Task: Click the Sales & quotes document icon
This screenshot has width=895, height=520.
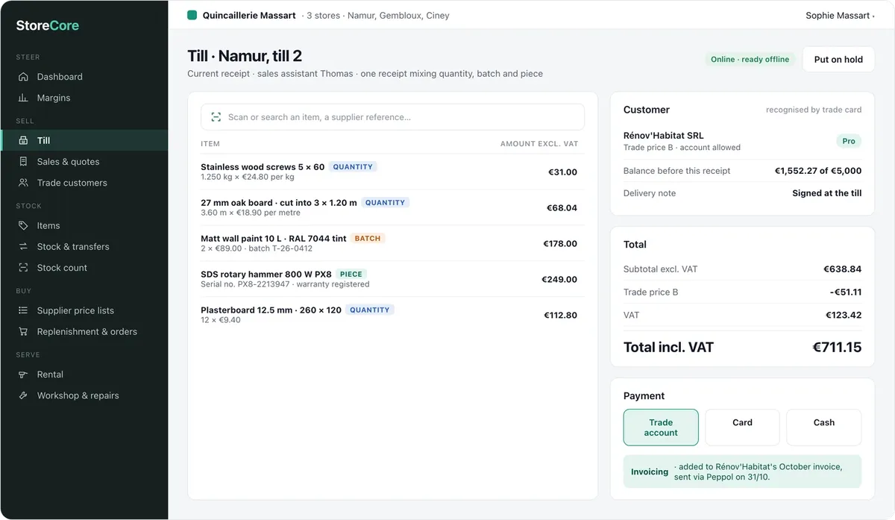Action: pos(23,162)
